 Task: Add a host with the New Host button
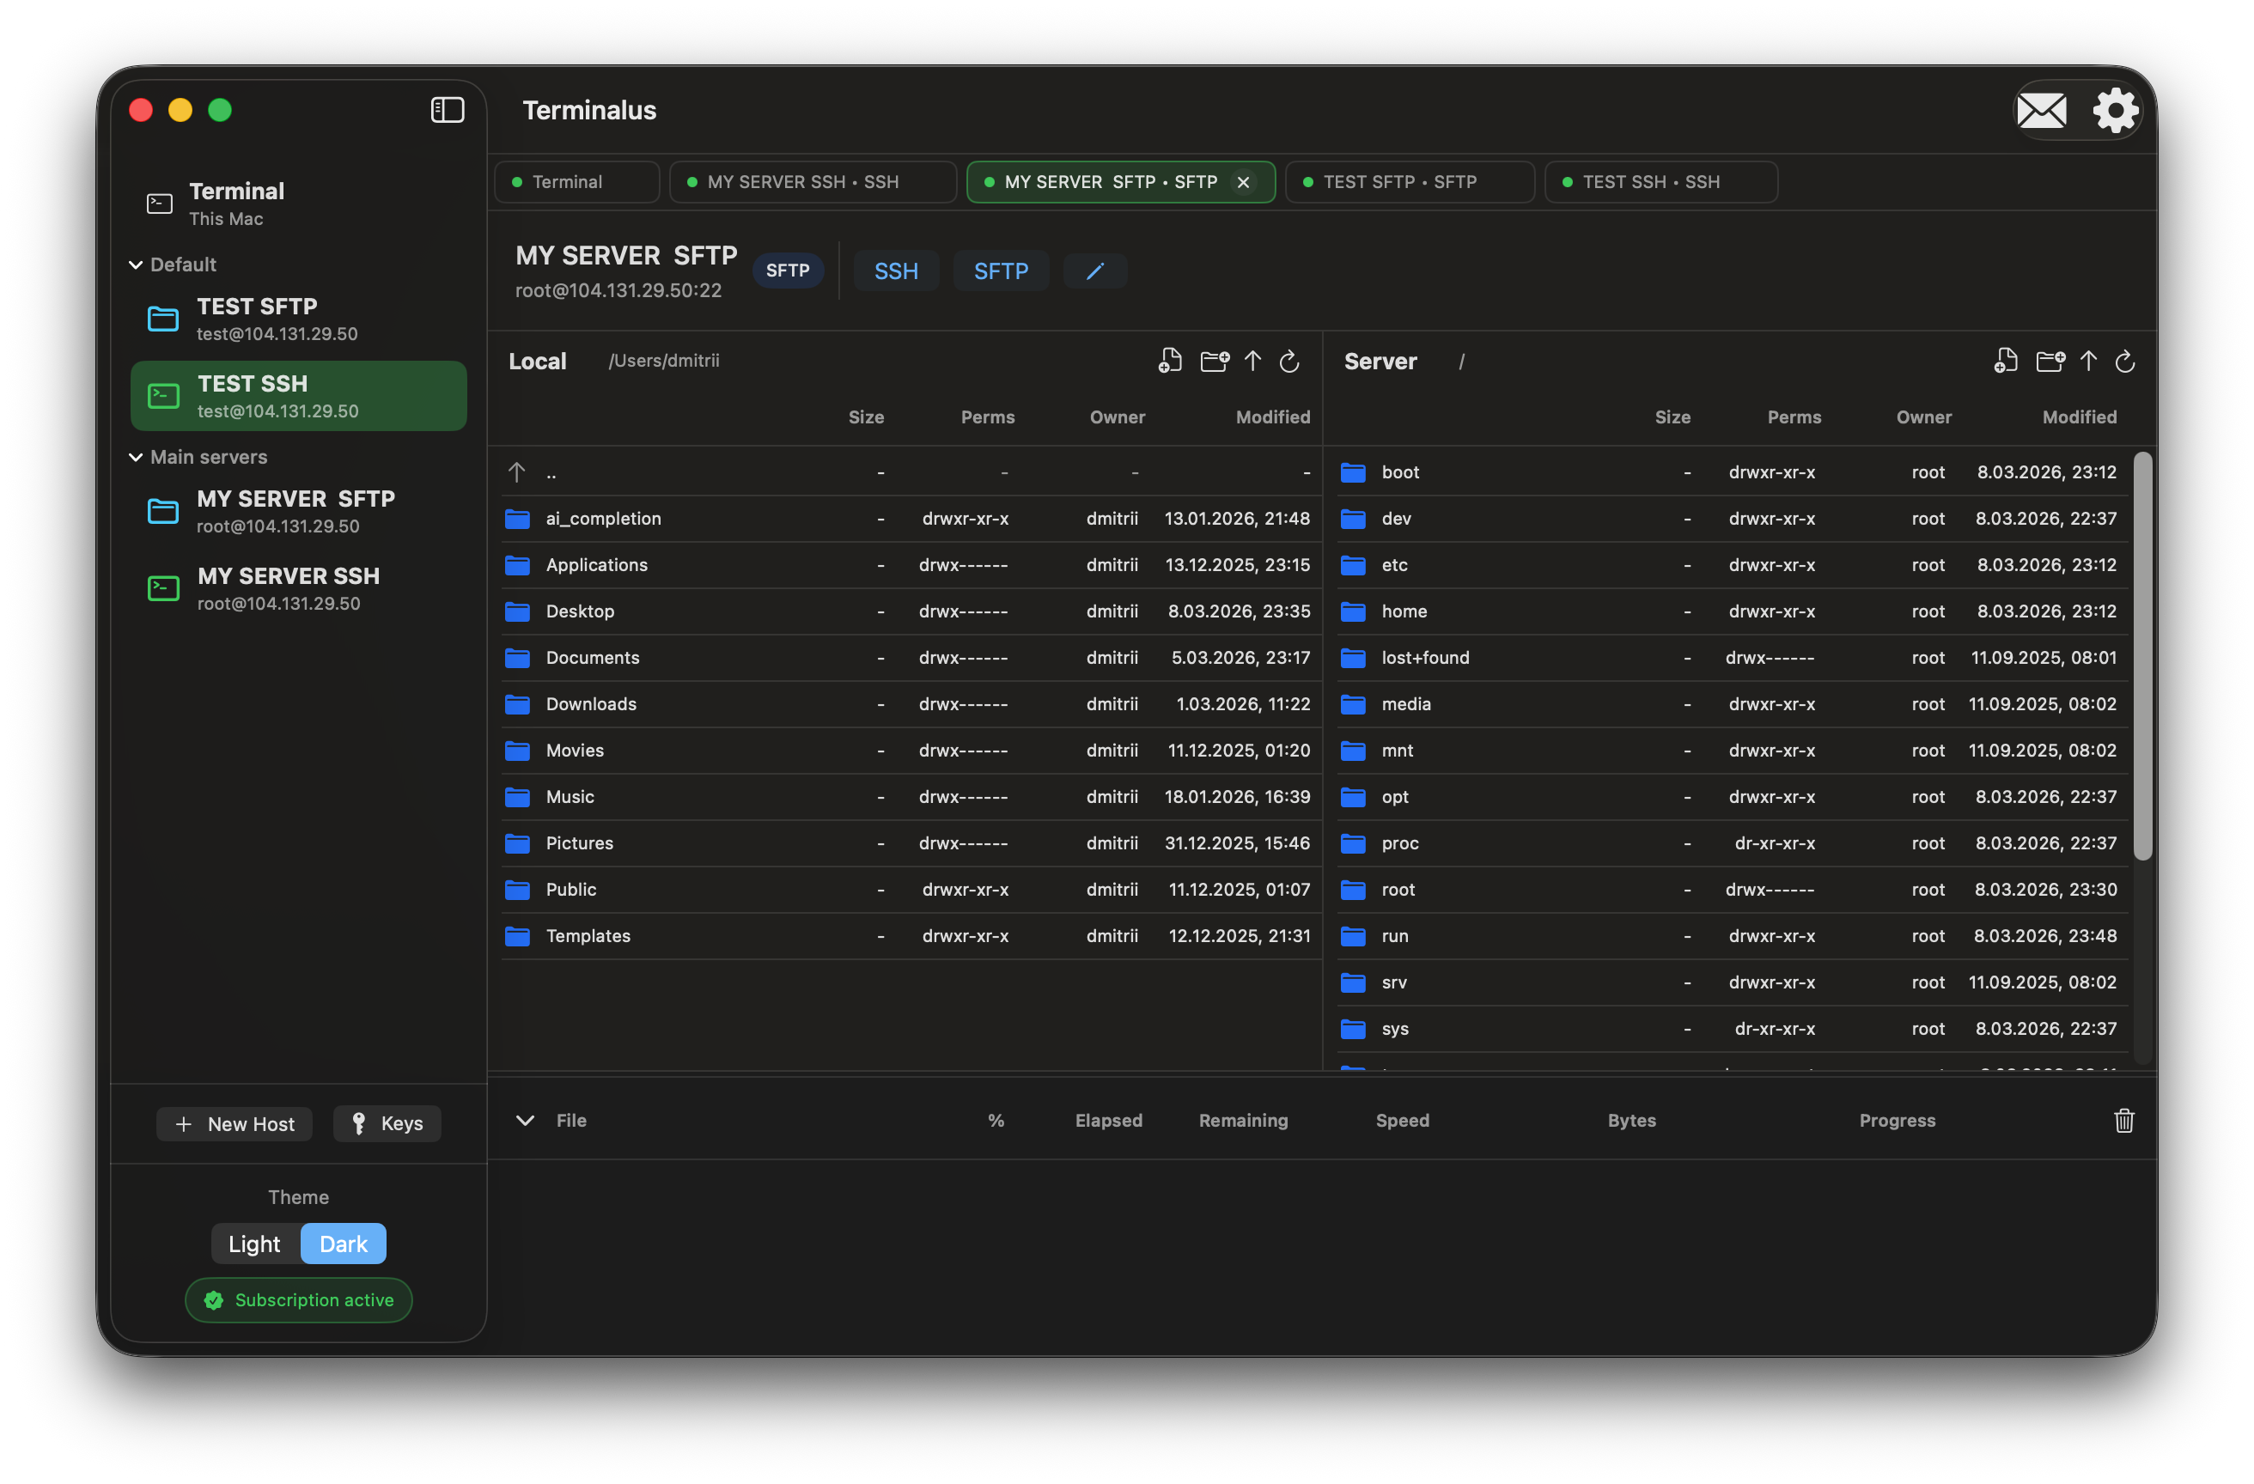pyautogui.click(x=234, y=1123)
